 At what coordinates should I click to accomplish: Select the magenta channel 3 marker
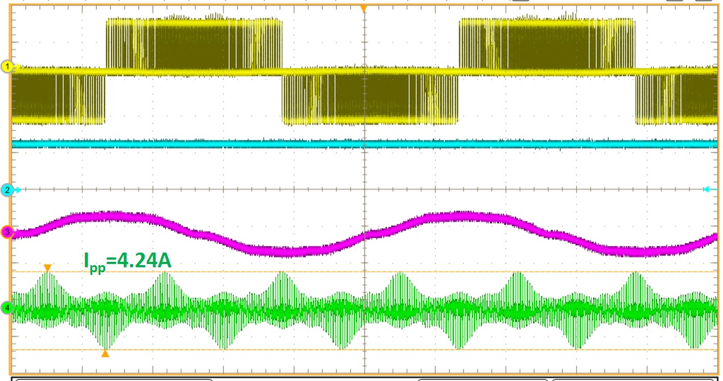click(7, 232)
